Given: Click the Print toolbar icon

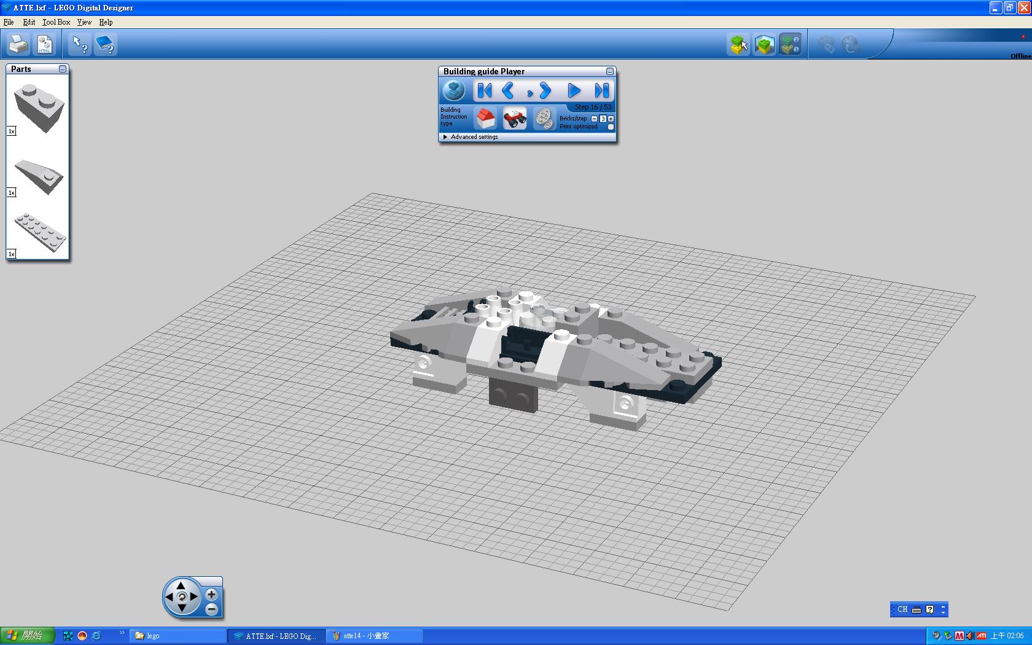Looking at the screenshot, I should [18, 44].
